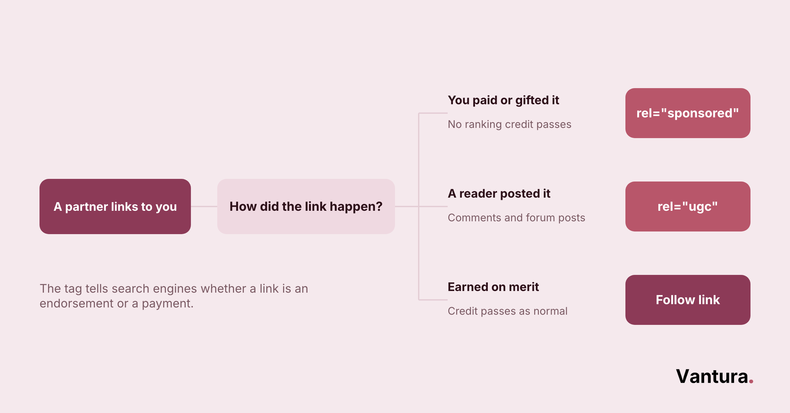Select the 'Follow link' box

point(688,300)
